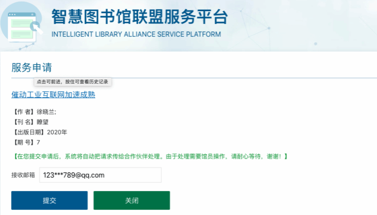Select the journal name 瞭望

[x=42, y=122]
